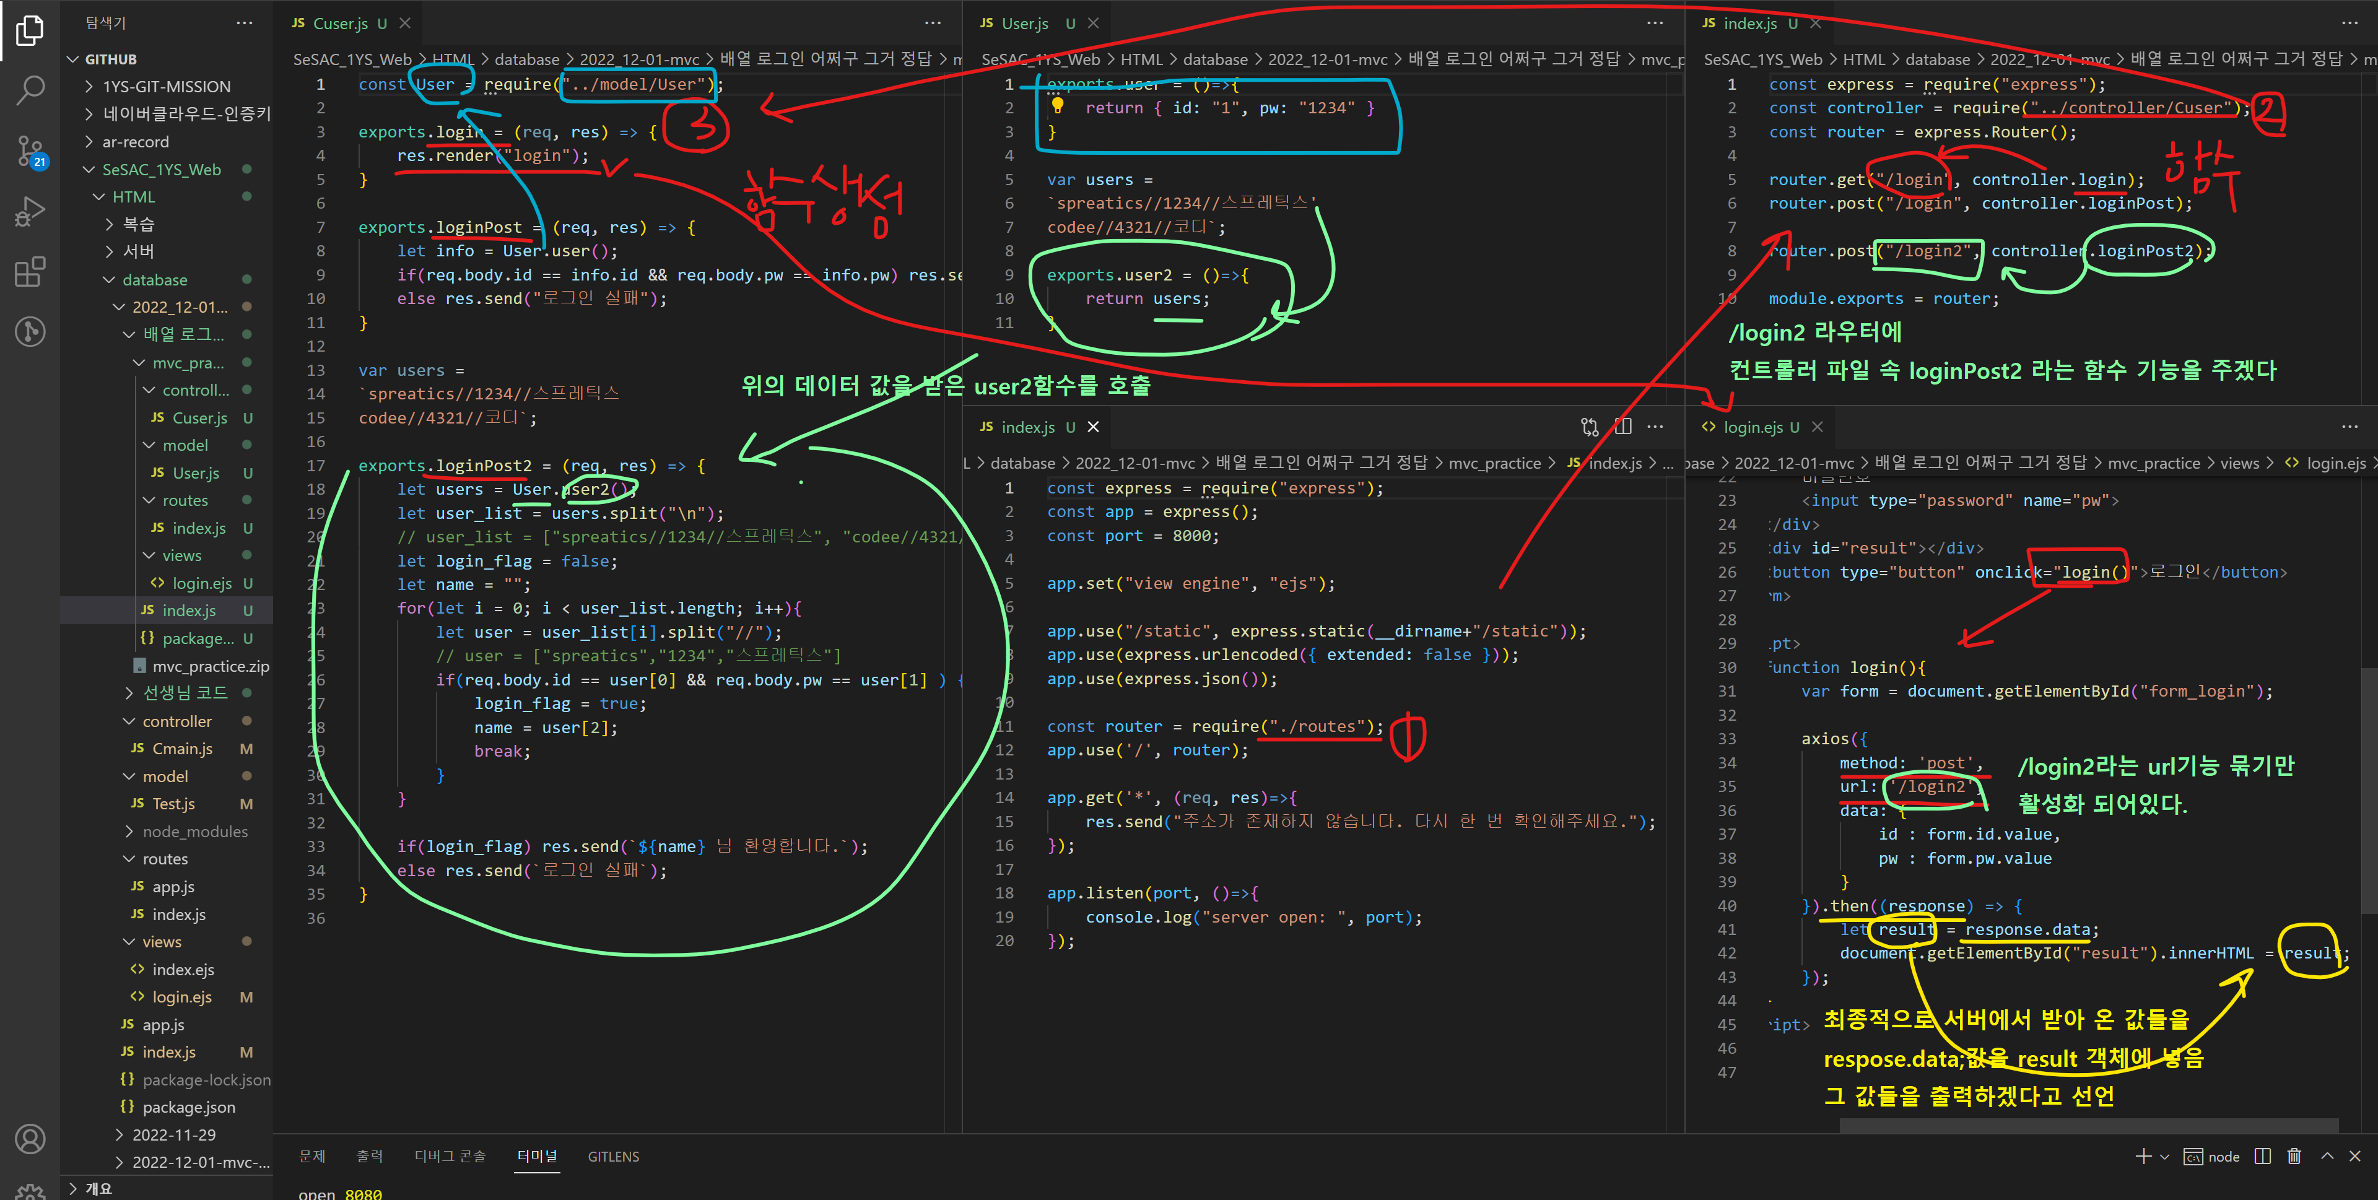The image size is (2378, 1200).
Task: Click the Split Editor icon in index.js group
Action: tap(1623, 427)
